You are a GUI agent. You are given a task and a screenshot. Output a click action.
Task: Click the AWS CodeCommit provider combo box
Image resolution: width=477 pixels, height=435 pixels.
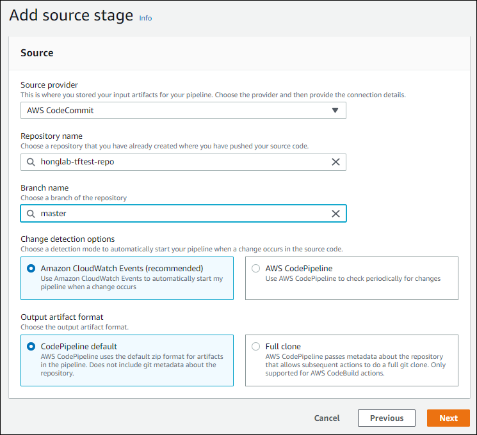tap(173, 110)
